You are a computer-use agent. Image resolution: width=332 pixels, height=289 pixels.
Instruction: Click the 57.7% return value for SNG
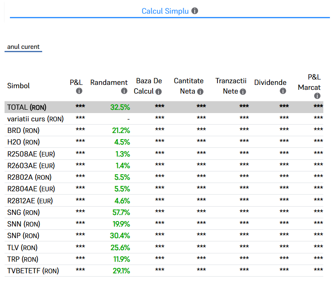[121, 212]
